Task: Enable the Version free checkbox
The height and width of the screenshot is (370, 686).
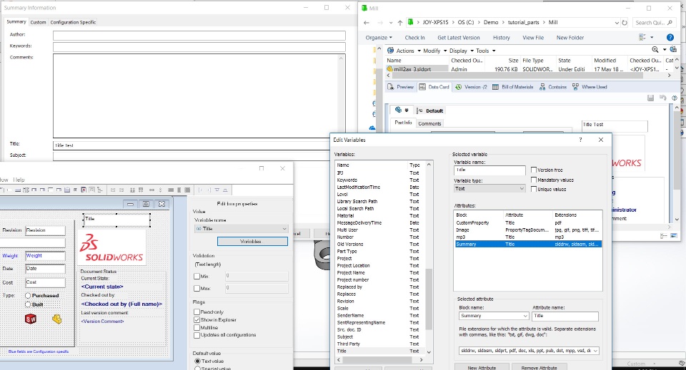Action: pos(534,170)
